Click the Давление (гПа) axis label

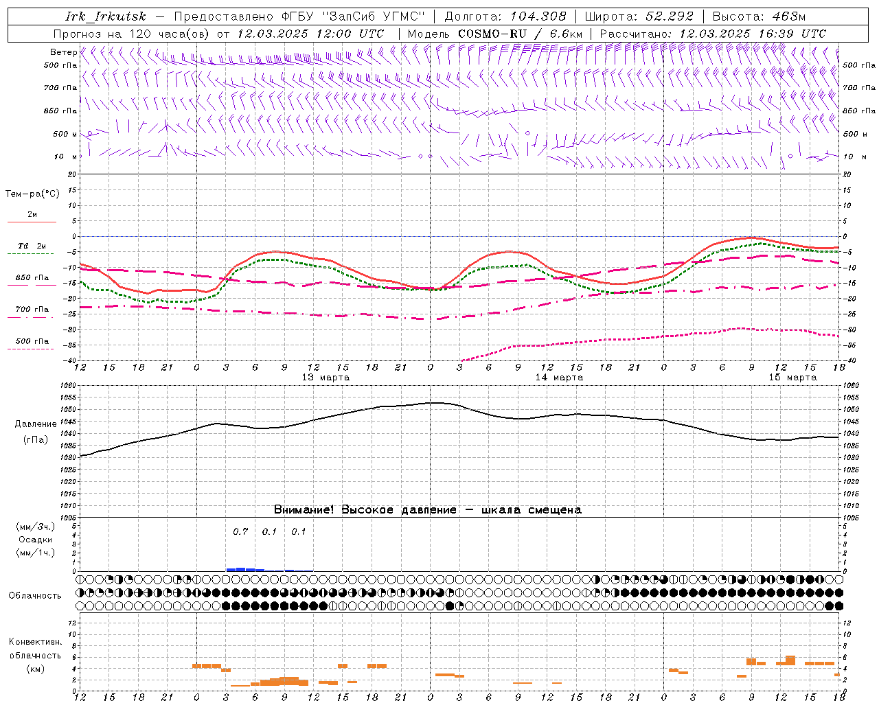pyautogui.click(x=36, y=432)
